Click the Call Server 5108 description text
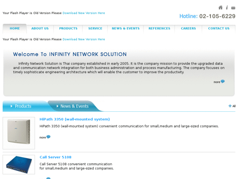This screenshot has height=179, width=238. click(77, 166)
